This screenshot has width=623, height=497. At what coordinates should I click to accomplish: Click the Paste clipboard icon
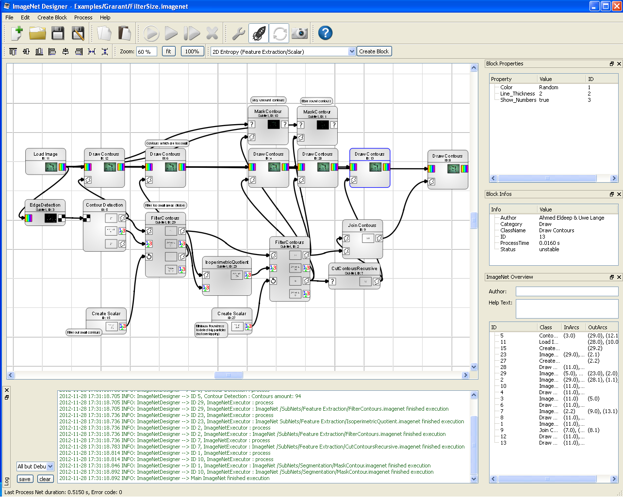[x=125, y=33]
